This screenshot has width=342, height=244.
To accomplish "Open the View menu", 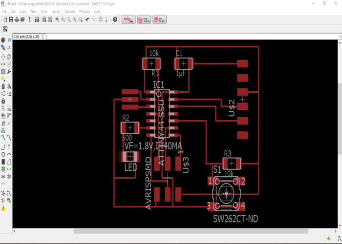I will tap(33, 11).
